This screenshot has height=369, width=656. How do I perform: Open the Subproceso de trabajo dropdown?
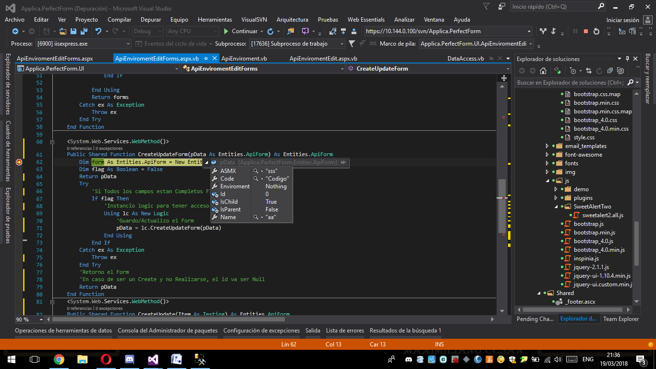pyautogui.click(x=342, y=44)
